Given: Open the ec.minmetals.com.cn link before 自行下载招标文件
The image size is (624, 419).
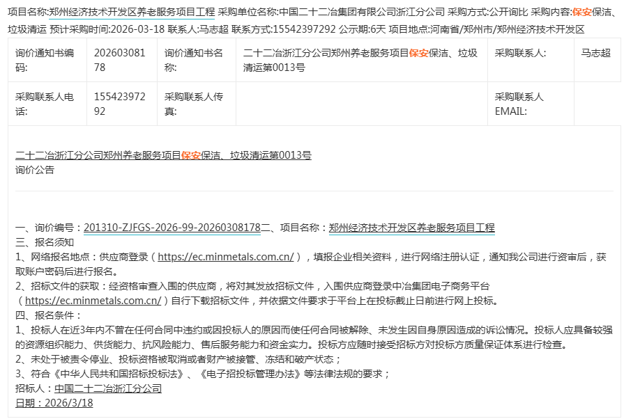Looking at the screenshot, I should point(93,301).
